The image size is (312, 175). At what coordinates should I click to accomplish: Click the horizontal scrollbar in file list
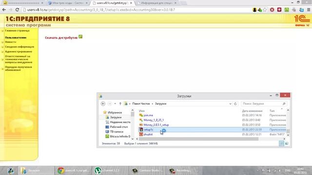198,139
